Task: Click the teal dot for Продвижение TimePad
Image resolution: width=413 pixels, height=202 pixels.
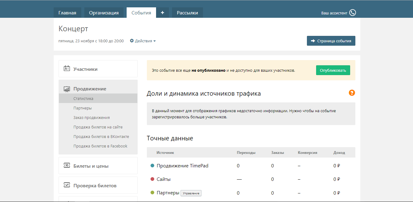Action: click(x=152, y=166)
